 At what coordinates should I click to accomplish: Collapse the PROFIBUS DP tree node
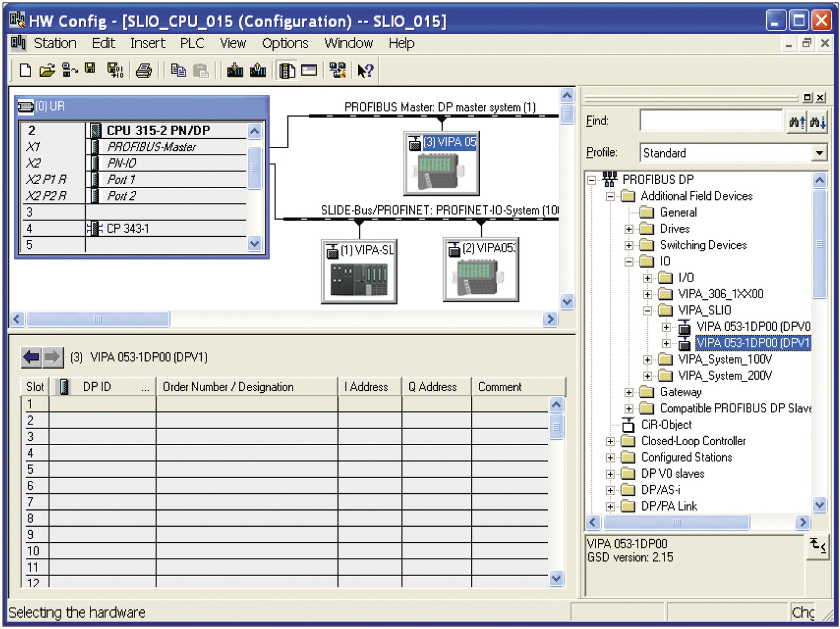[592, 180]
